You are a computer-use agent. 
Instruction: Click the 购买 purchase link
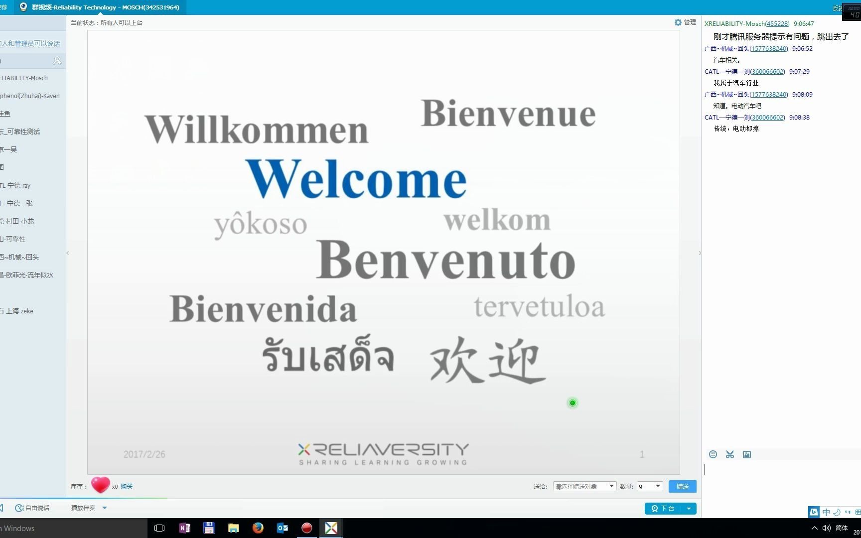127,486
